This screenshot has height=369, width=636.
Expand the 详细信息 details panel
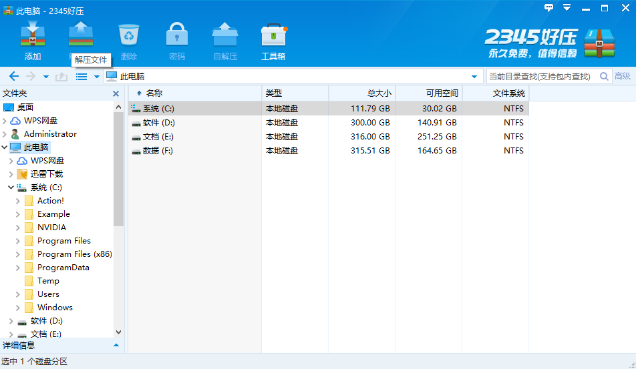click(x=116, y=346)
